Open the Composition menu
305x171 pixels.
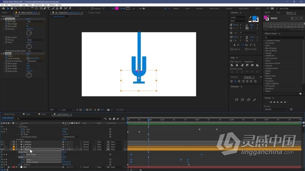[x=15, y=5]
